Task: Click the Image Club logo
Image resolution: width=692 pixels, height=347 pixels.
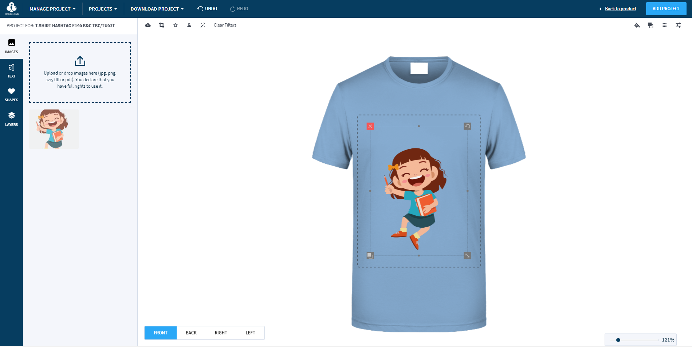Action: pyautogui.click(x=12, y=8)
